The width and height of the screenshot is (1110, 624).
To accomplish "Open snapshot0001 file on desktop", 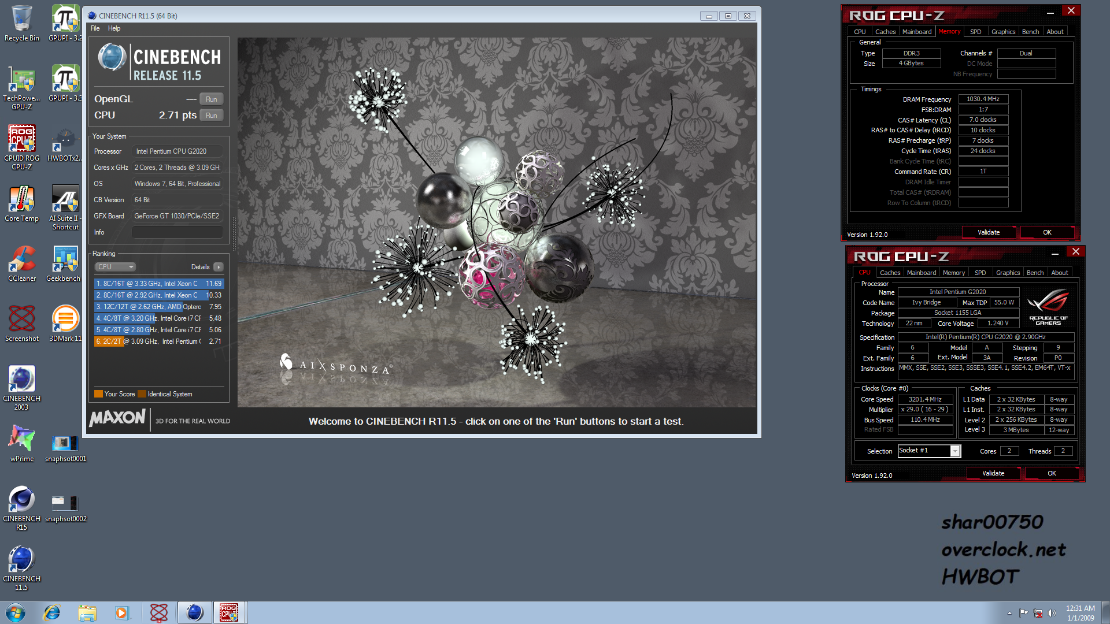I will 65,448.
